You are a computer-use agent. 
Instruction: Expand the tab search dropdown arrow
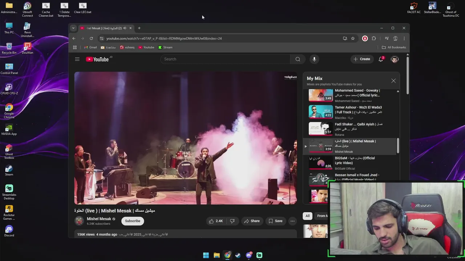point(73,28)
